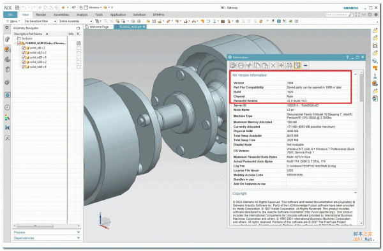Viewport: 383px width, 251px height.
Task: Open the No Selection Filter dropdown
Action: [41, 21]
